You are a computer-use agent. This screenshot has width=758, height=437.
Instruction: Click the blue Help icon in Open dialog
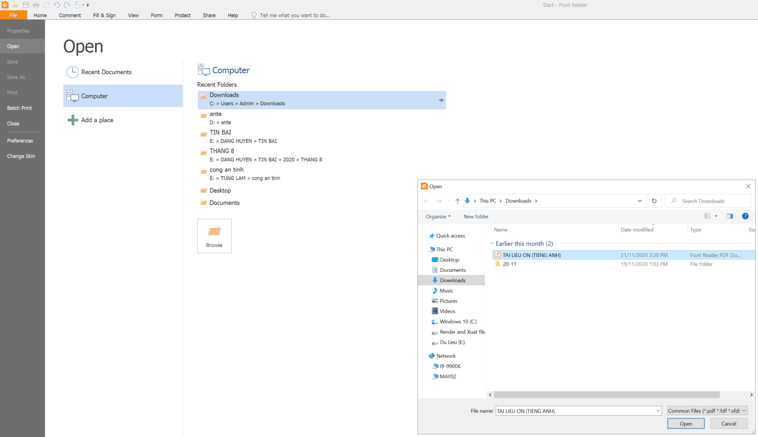click(745, 216)
